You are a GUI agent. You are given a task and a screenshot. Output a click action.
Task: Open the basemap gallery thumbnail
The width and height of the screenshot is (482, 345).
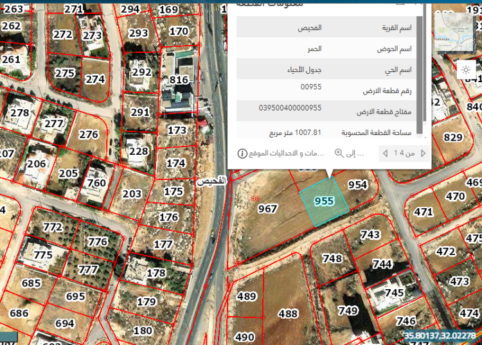point(453,30)
